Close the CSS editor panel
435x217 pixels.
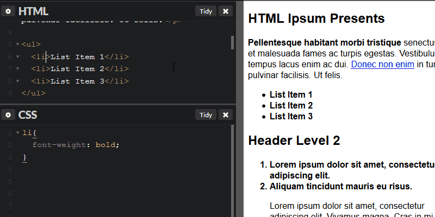[226, 115]
